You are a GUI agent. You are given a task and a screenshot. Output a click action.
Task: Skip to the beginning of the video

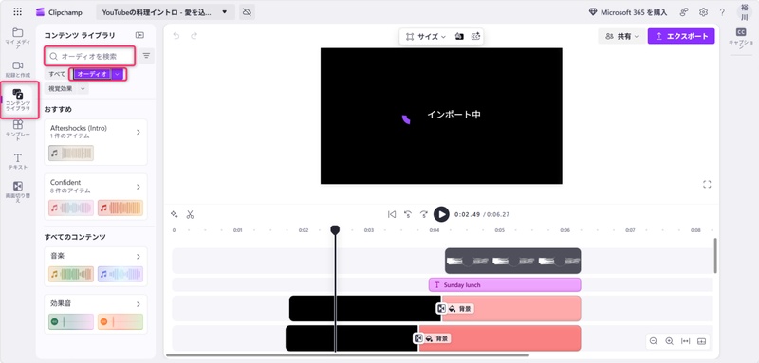click(x=392, y=214)
